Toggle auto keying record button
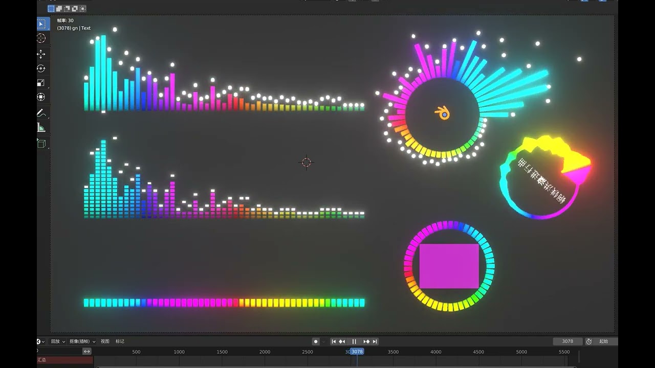 [x=316, y=341]
